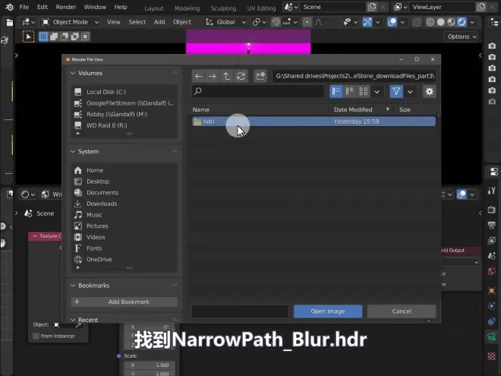This screenshot has height=376, width=501.
Task: Open the viewport Add menu
Action: click(x=159, y=22)
